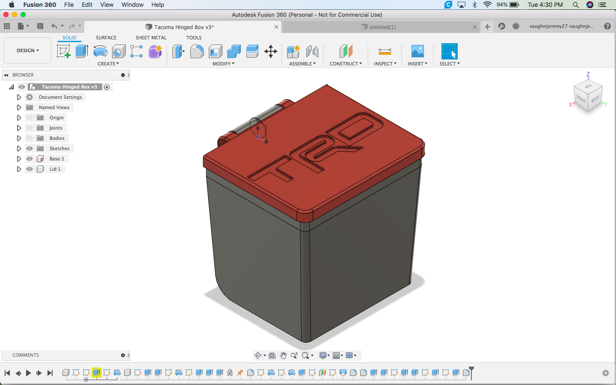Image resolution: width=616 pixels, height=385 pixels.
Task: Select the Joint tool in the Assemble toolbar
Action: tap(312, 52)
